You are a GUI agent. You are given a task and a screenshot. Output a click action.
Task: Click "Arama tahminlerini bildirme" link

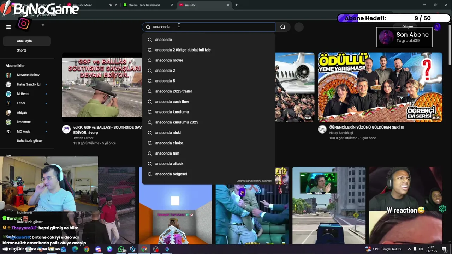coord(254,181)
